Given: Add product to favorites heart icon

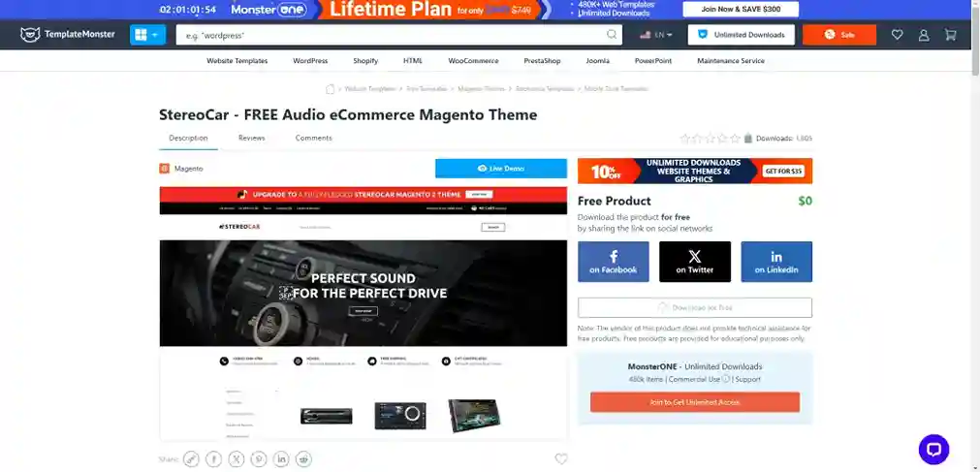Looking at the screenshot, I should [x=561, y=458].
